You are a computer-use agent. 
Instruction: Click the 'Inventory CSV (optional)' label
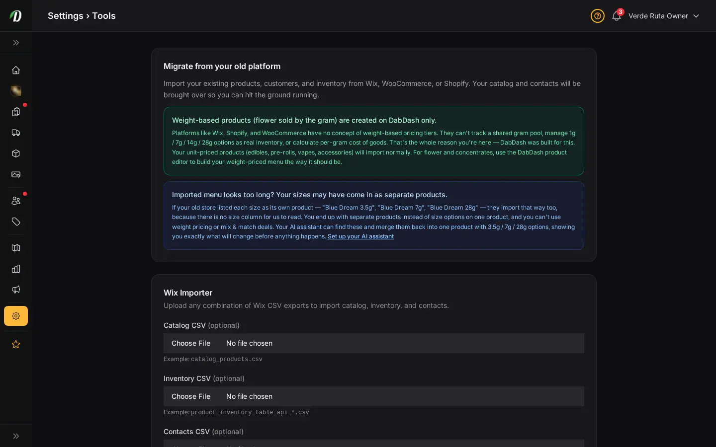pyautogui.click(x=204, y=378)
